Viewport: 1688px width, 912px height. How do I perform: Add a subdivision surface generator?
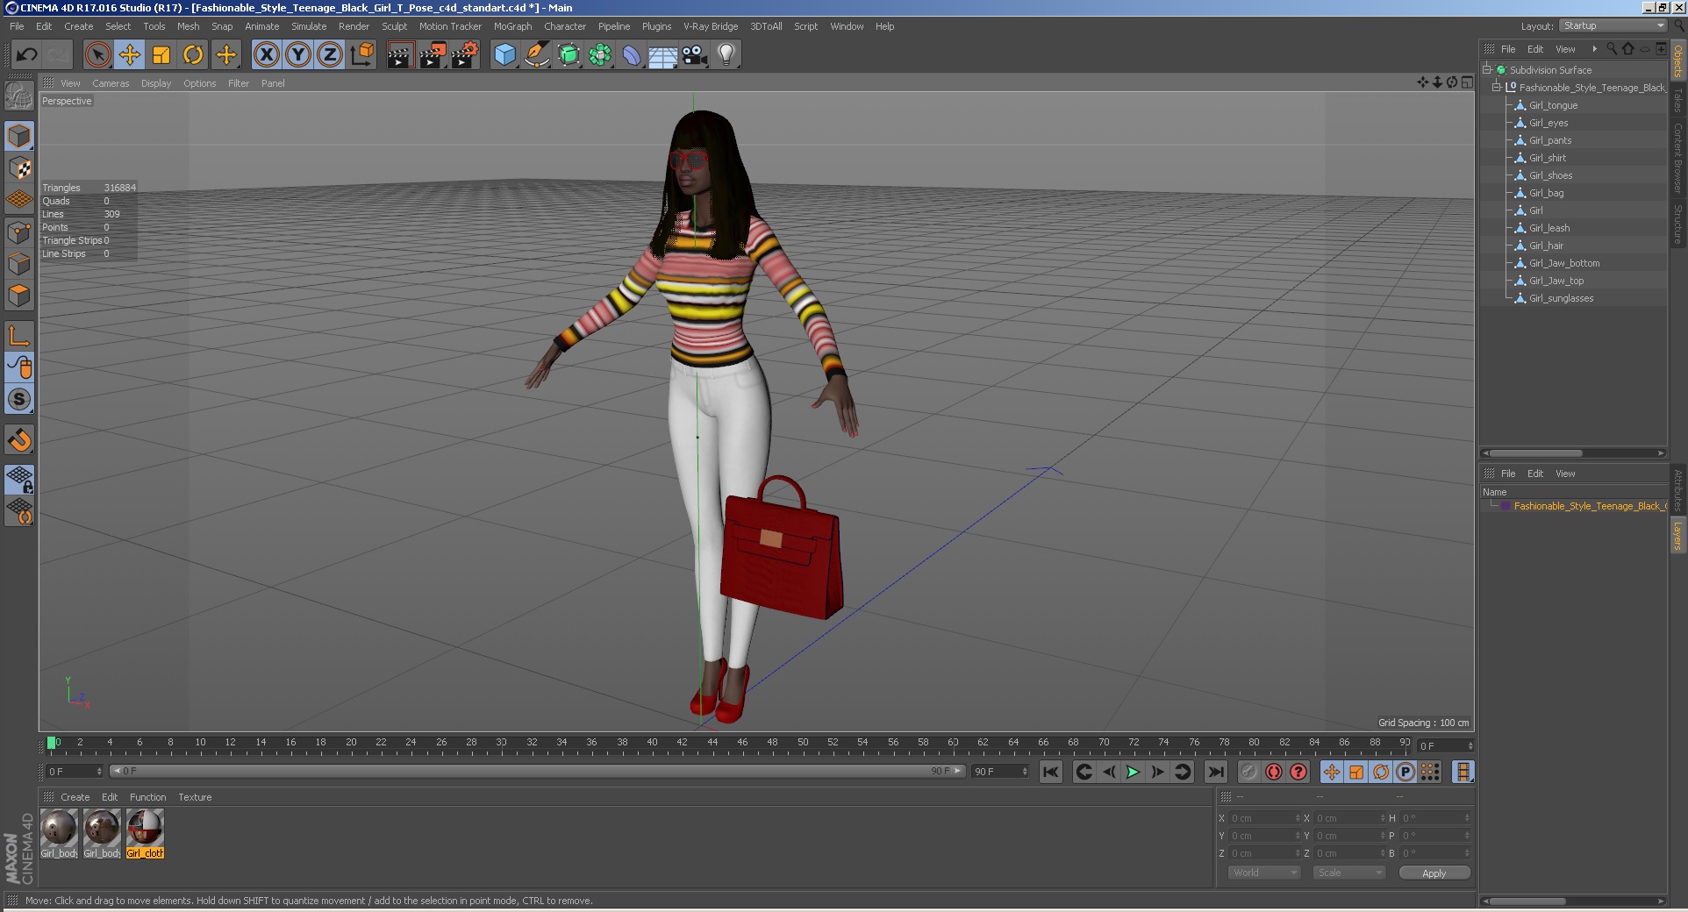coord(569,55)
